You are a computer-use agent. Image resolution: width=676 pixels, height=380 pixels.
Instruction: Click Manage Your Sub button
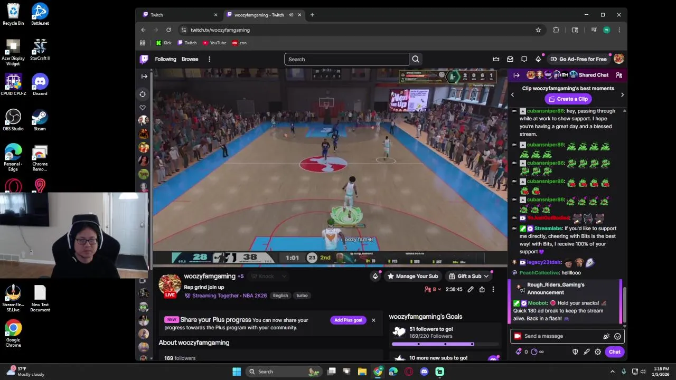(412, 276)
